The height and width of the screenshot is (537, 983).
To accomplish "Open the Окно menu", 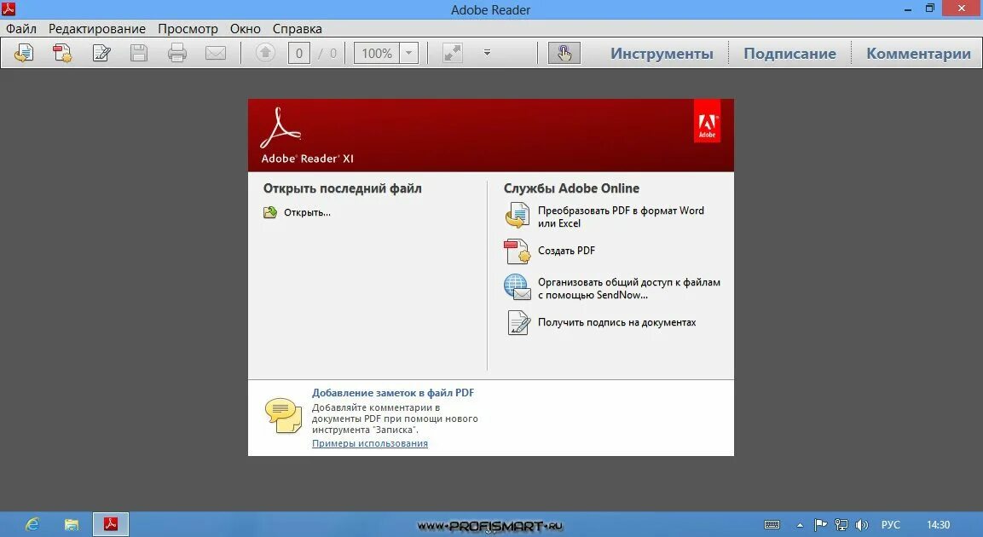I will coord(246,29).
